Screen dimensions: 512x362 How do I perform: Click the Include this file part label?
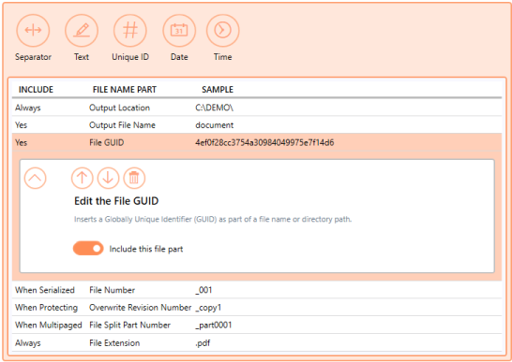pyautogui.click(x=146, y=249)
